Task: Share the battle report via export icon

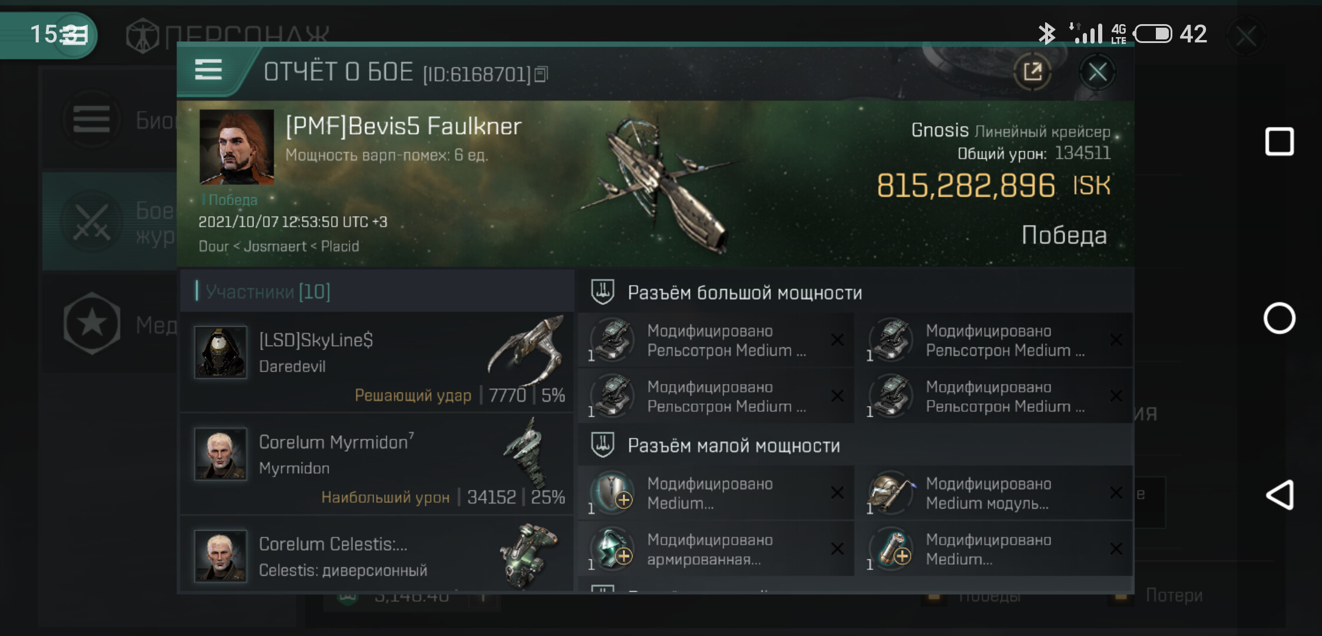Action: tap(1032, 72)
